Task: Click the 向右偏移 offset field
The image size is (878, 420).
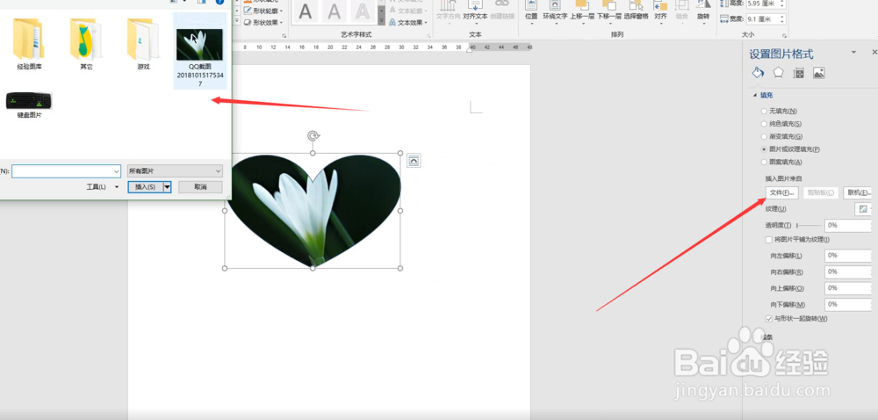Action: click(x=848, y=272)
